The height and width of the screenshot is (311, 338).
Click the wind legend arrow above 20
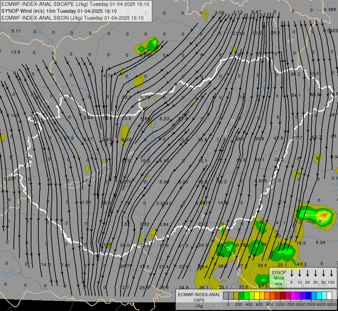tap(307, 273)
